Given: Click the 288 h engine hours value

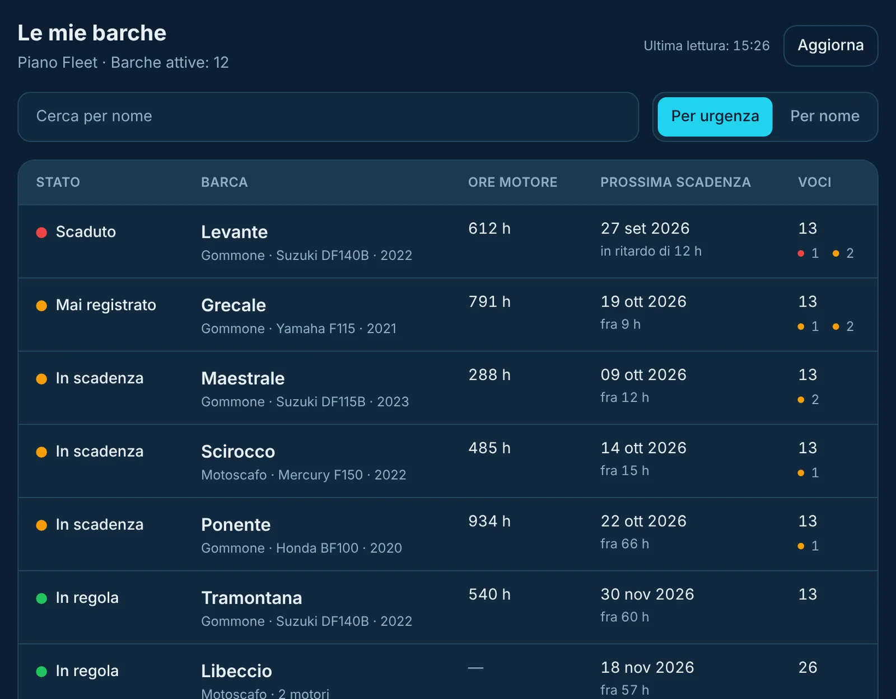Looking at the screenshot, I should pyautogui.click(x=489, y=375).
